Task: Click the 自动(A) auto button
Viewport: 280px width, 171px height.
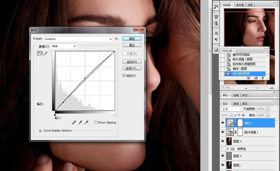Action: pyautogui.click(x=132, y=62)
